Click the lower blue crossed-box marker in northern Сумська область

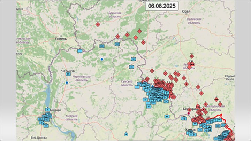[x=131, y=67]
